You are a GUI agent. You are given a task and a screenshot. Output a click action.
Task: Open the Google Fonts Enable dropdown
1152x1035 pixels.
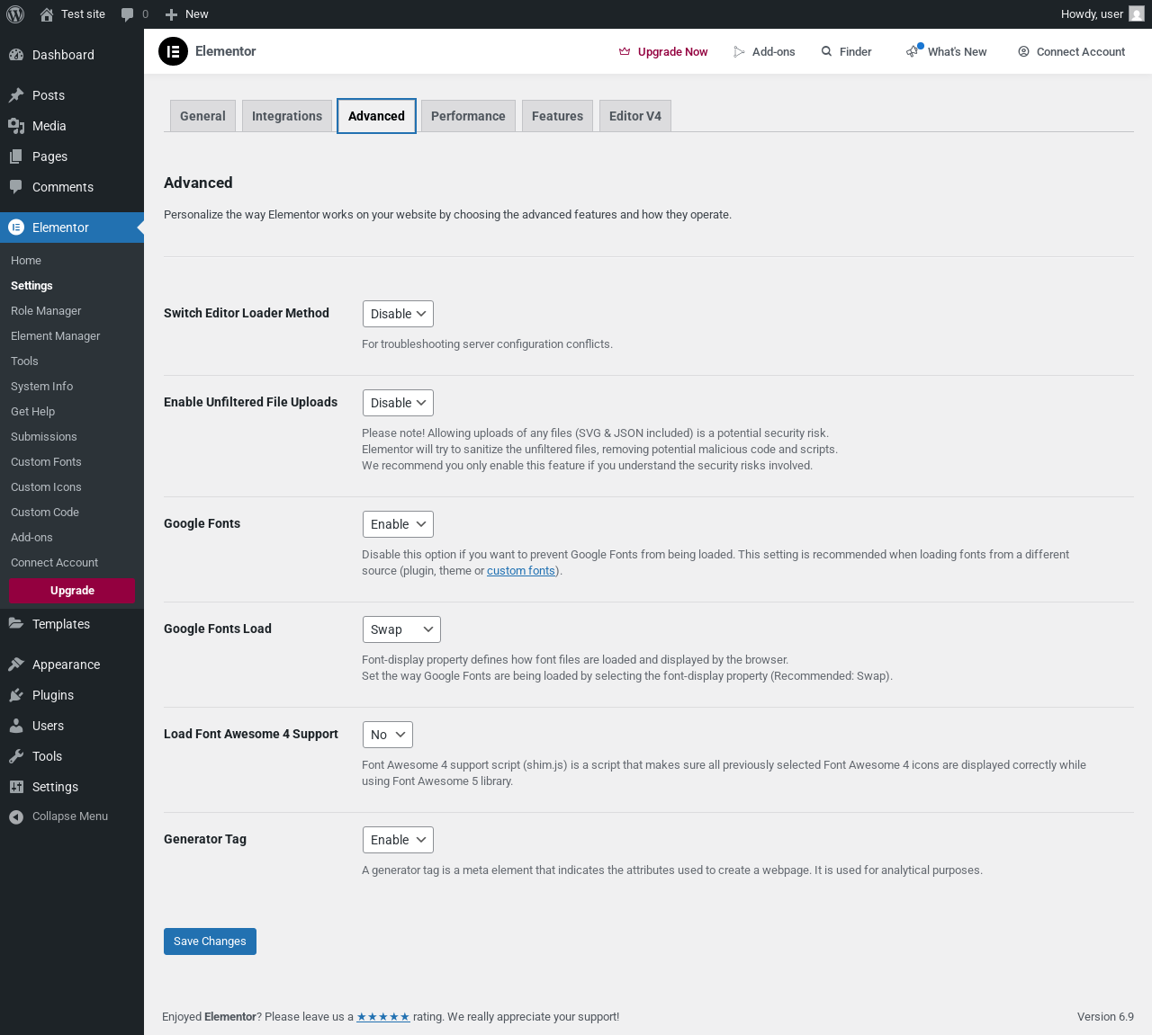coord(398,524)
